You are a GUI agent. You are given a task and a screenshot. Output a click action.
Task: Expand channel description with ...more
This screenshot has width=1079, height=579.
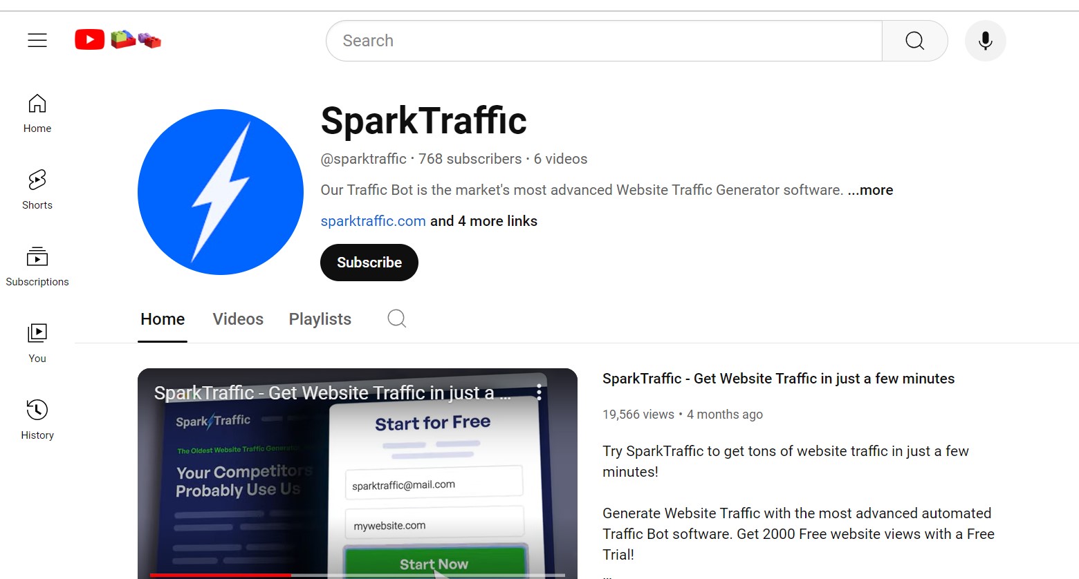click(x=870, y=190)
